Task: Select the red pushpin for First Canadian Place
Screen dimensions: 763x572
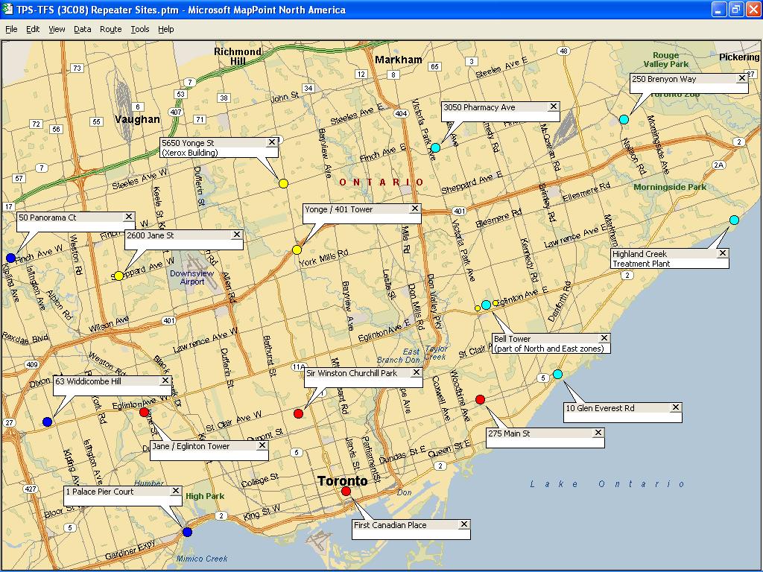Action: point(346,491)
